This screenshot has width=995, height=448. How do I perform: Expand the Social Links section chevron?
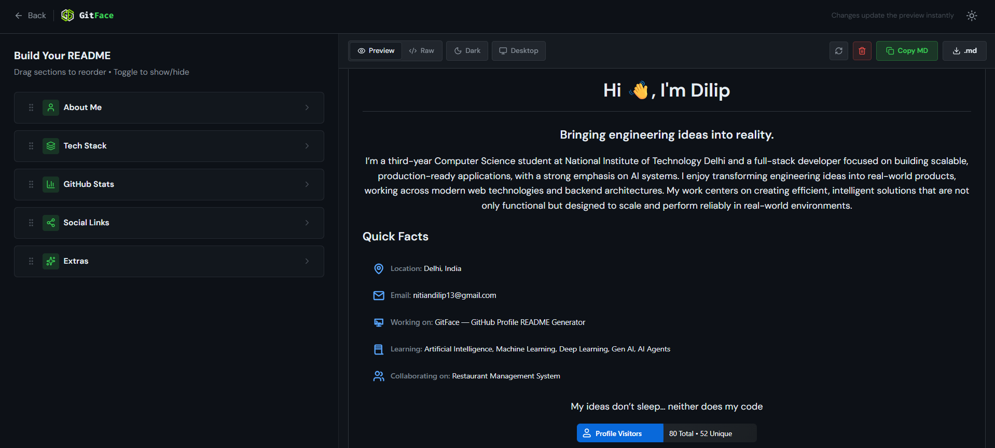coord(307,223)
